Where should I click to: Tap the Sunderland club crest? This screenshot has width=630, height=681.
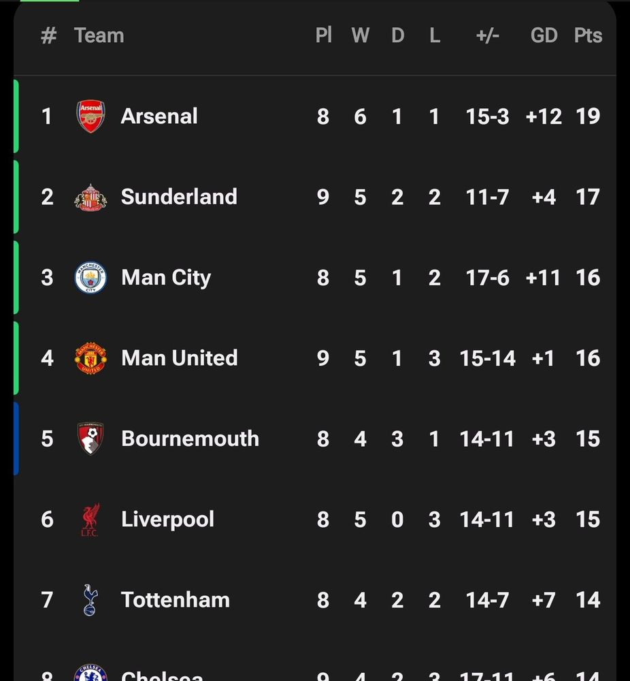point(90,197)
